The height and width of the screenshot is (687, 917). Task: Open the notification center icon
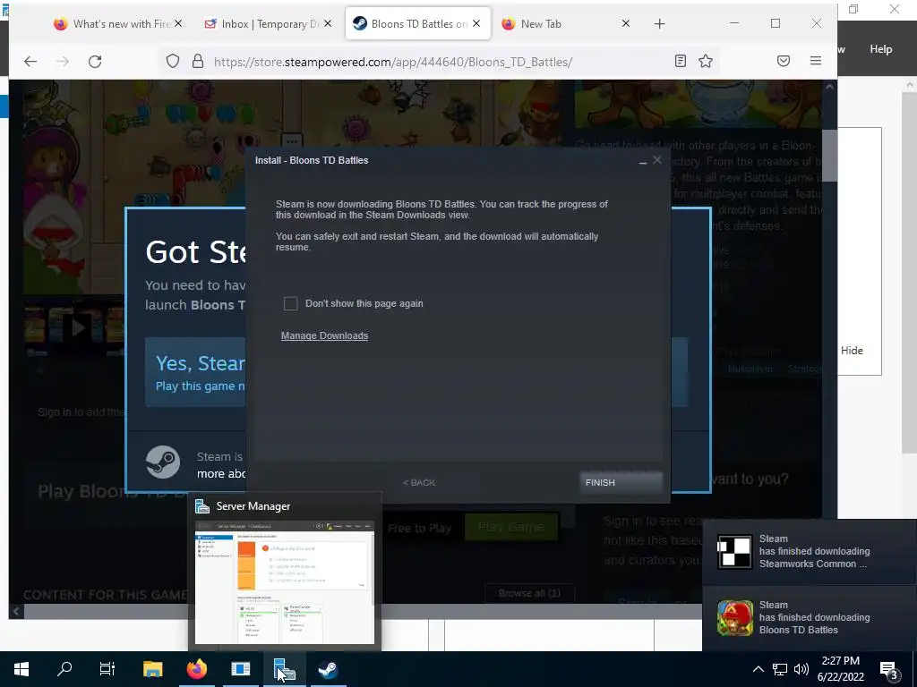point(889,670)
